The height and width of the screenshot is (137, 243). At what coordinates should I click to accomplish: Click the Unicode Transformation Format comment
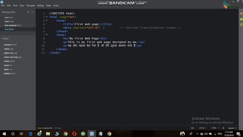pos(150,28)
